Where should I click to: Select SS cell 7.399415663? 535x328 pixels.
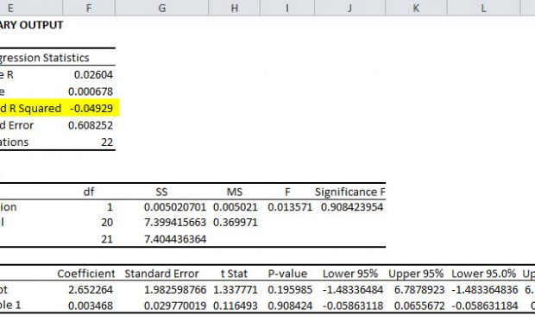(175, 223)
